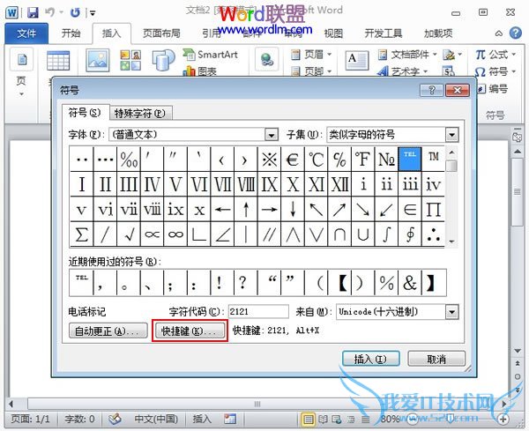Select the Numero sign symbol
Image resolution: width=529 pixels, height=431 pixels.
[387, 159]
